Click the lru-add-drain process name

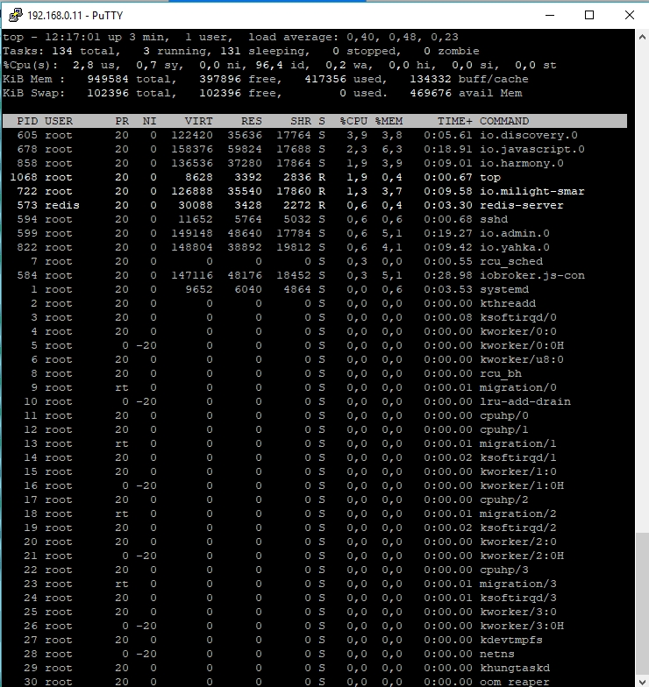(x=524, y=401)
